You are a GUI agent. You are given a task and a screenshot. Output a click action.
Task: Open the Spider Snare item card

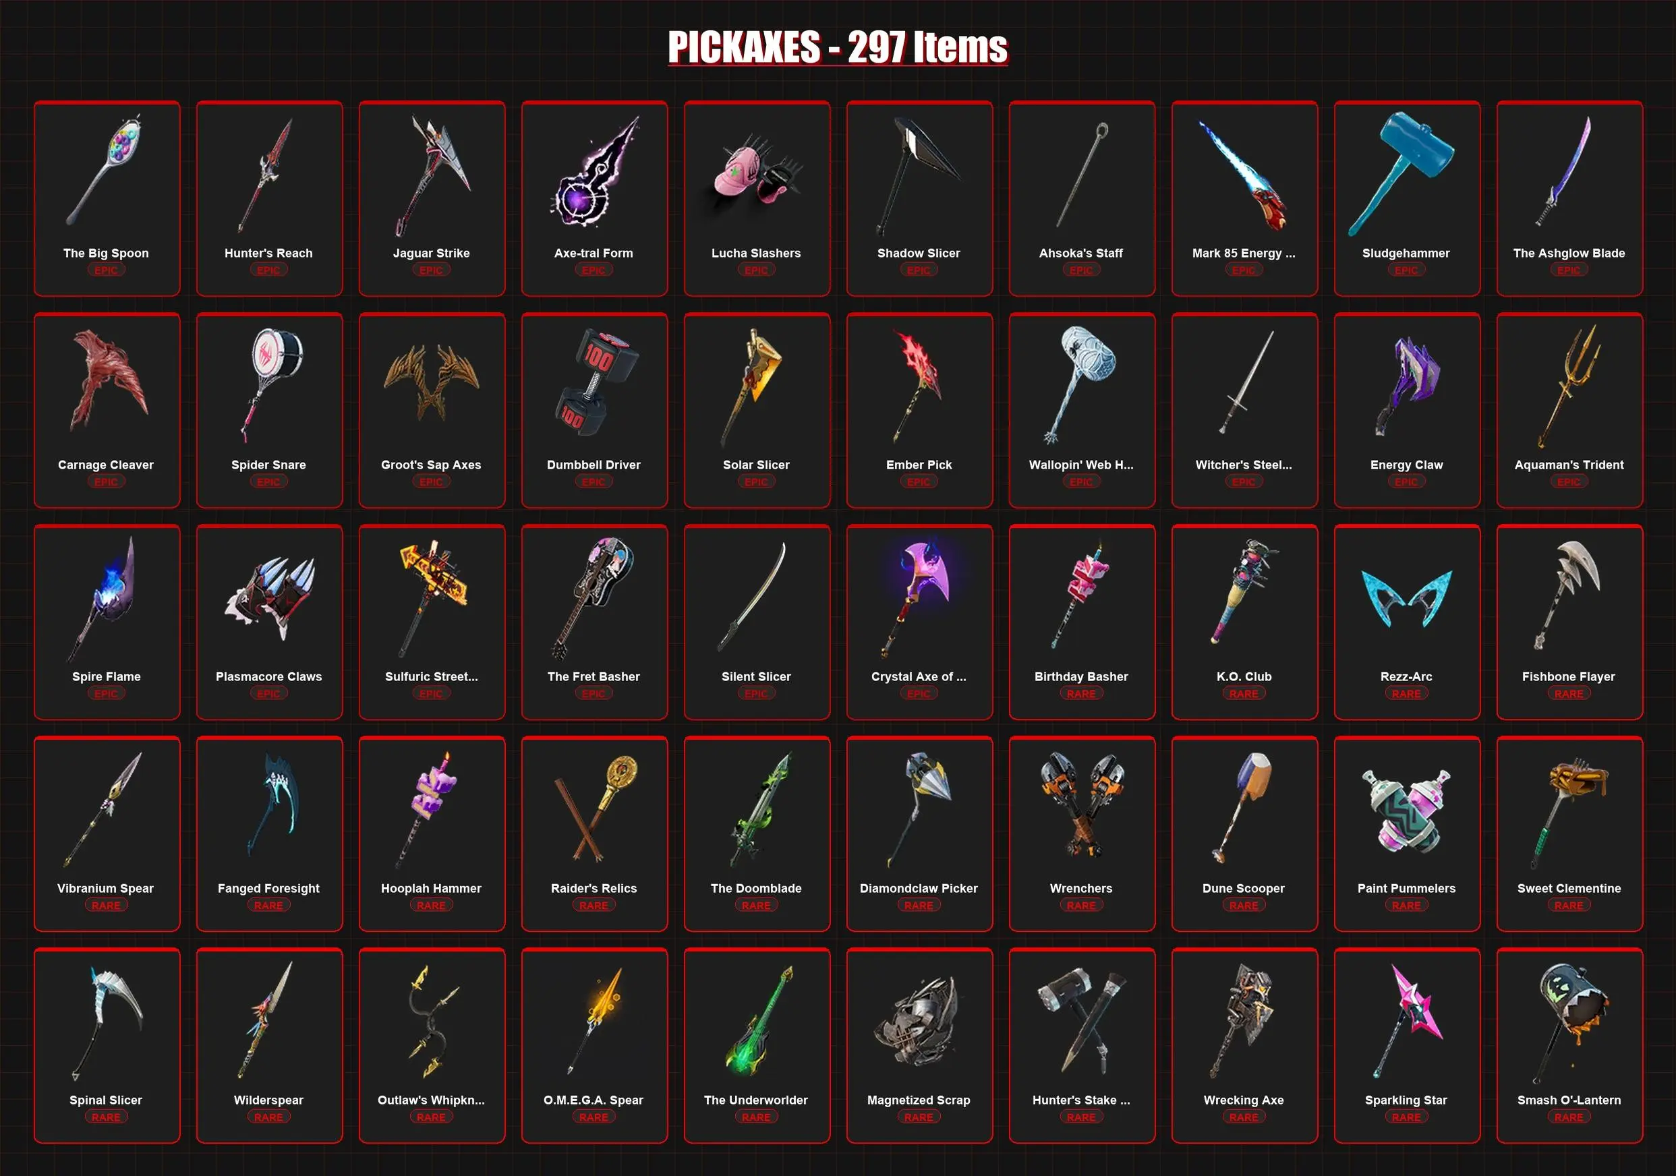coord(269,410)
